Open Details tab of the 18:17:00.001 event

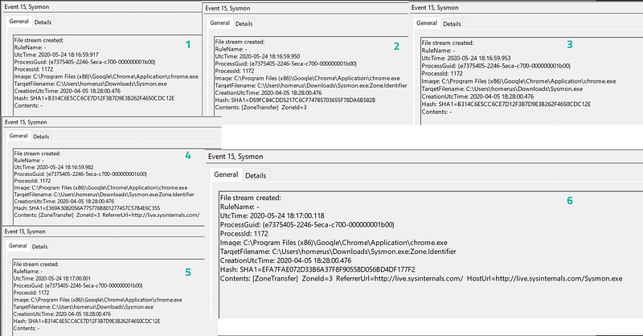pos(39,247)
